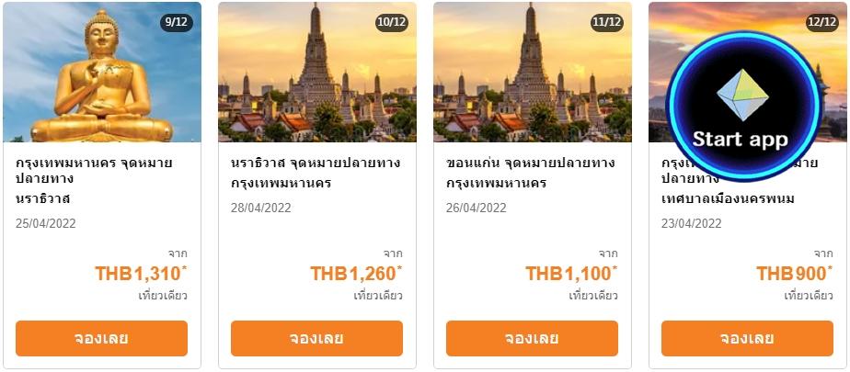Click the THB1,100 fare price
The width and height of the screenshot is (850, 372).
pyautogui.click(x=570, y=274)
